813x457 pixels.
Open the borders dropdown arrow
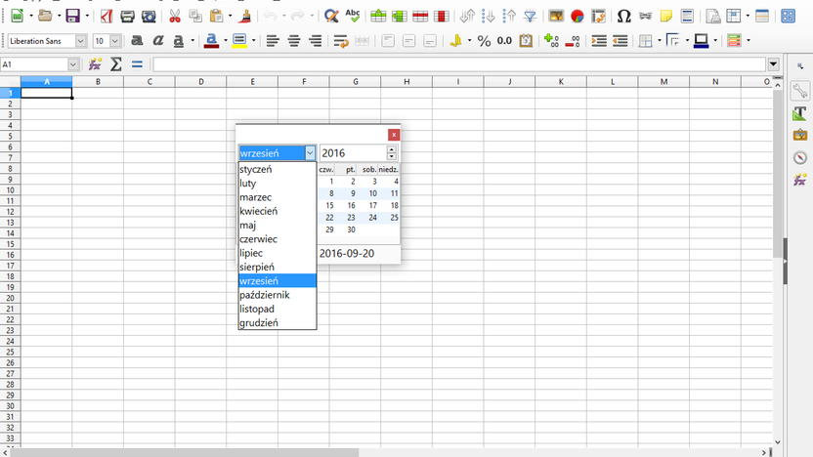tap(660, 40)
